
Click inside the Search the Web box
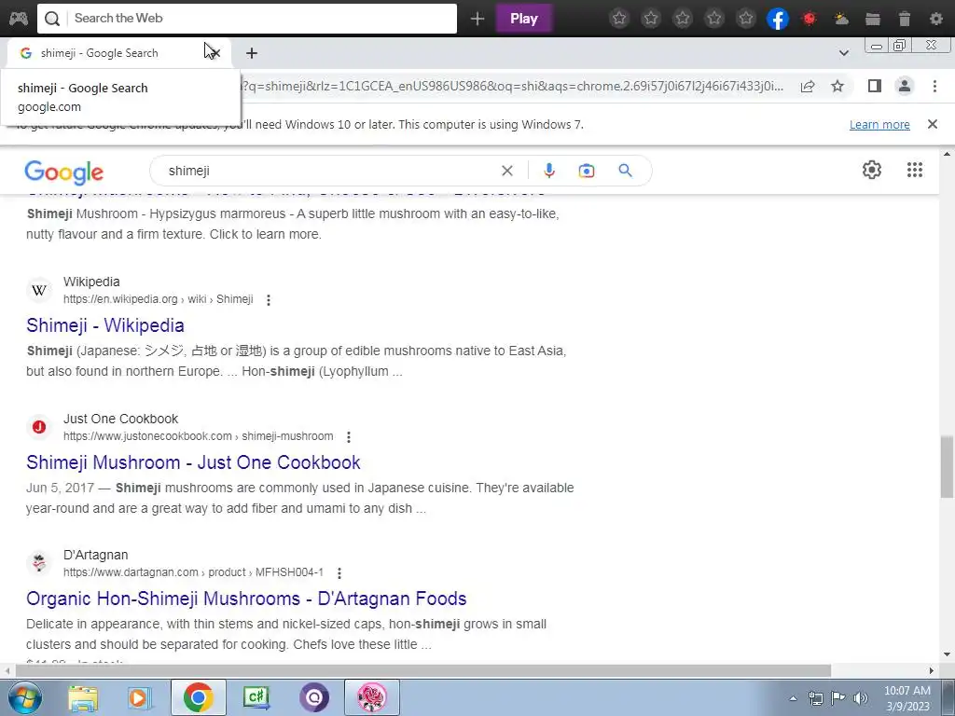click(x=246, y=19)
